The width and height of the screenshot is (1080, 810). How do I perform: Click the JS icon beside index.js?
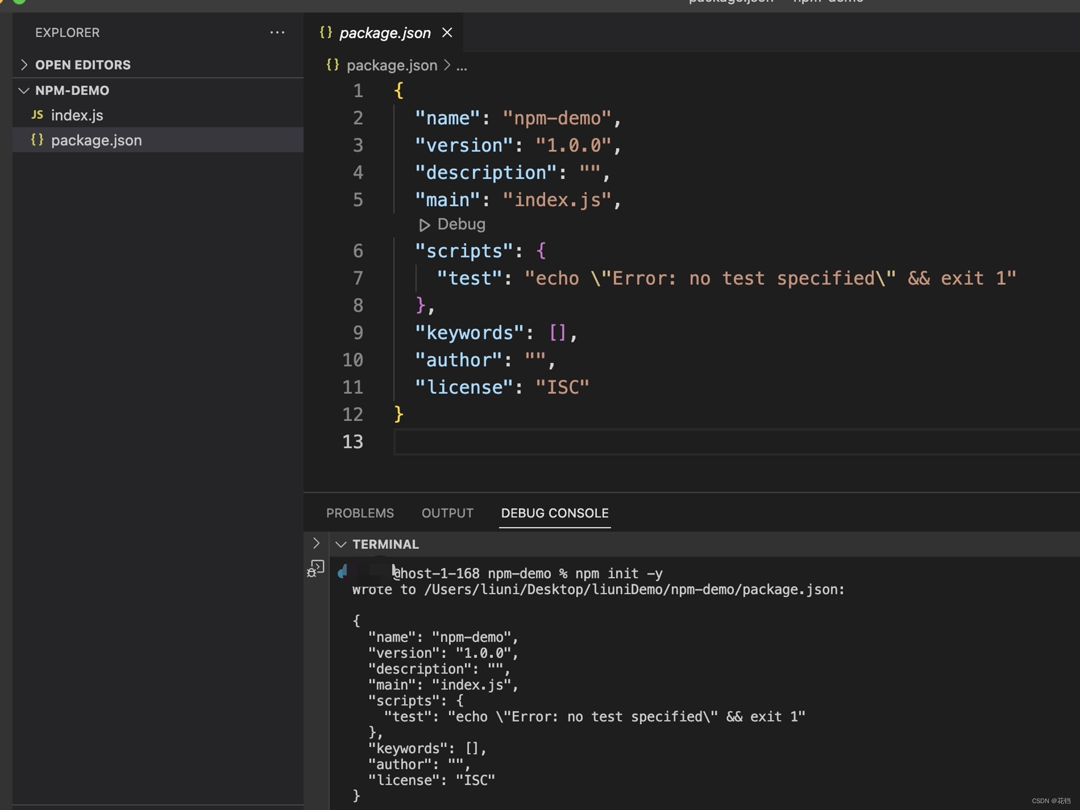37,115
